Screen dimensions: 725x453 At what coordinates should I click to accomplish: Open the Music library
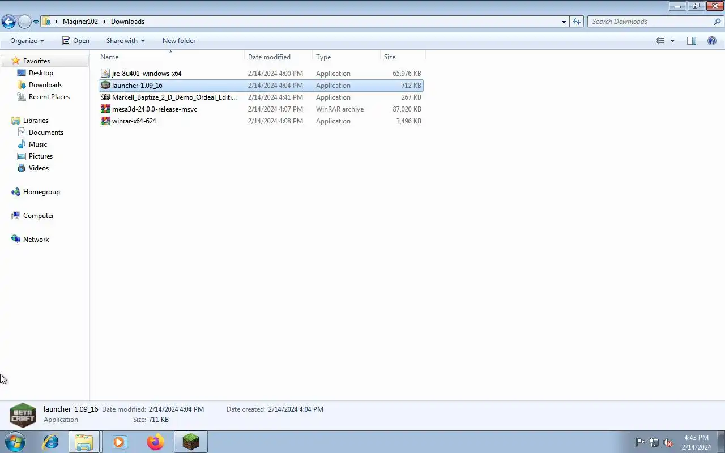click(38, 144)
